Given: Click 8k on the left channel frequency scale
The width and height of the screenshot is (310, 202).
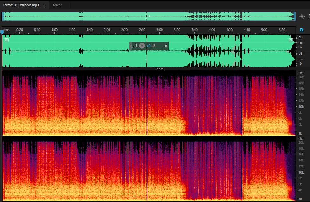Looking at the screenshot, I should [x=300, y=112].
